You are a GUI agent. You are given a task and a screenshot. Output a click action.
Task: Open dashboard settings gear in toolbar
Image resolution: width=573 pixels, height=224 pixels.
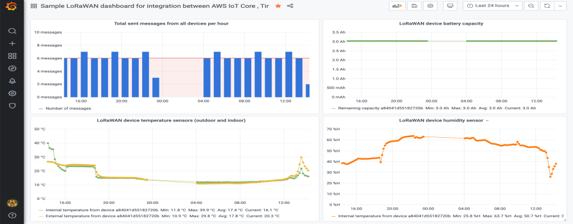(430, 6)
